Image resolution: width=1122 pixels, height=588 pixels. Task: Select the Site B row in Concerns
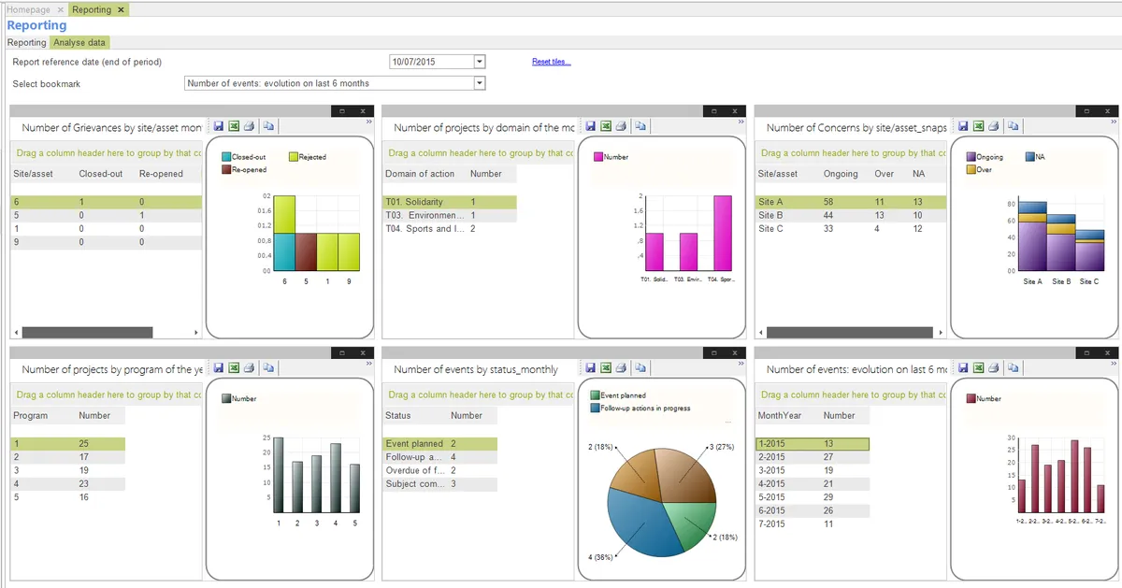click(x=851, y=215)
